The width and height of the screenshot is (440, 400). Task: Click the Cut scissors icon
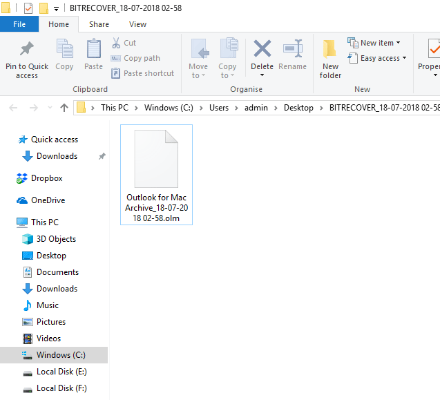(x=116, y=43)
